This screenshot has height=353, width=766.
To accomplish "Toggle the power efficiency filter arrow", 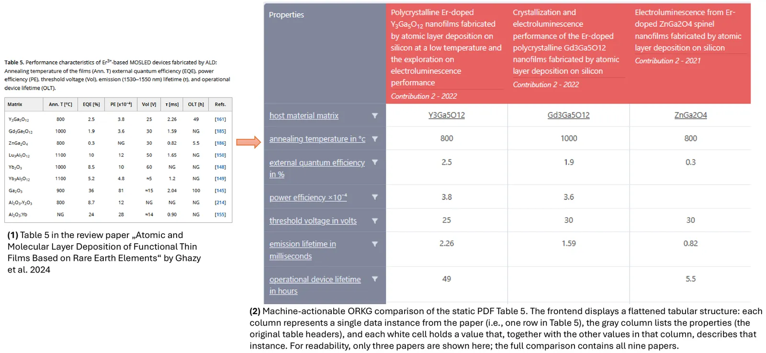I will [375, 197].
